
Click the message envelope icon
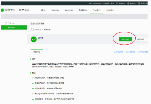tap(117, 4)
